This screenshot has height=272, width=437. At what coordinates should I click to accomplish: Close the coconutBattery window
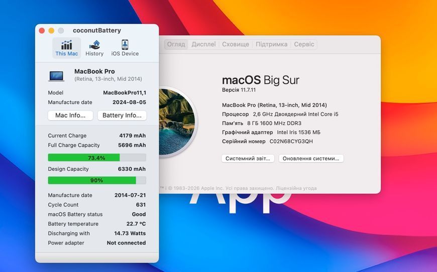pos(42,31)
